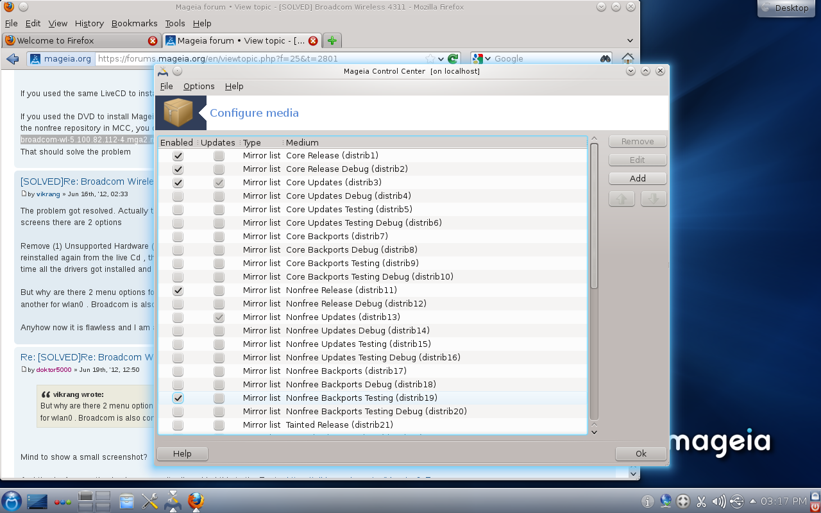Open the Mageia application launcher menu

(x=12, y=501)
